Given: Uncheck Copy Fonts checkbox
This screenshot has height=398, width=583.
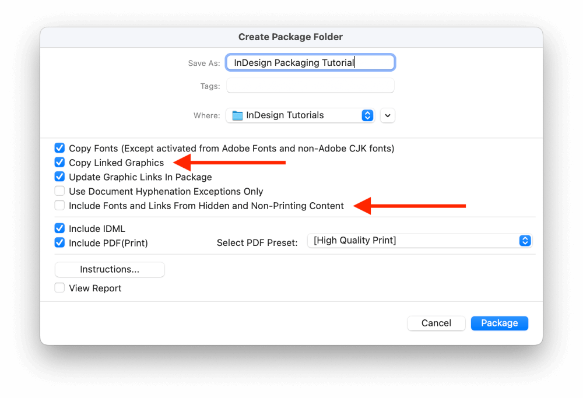Looking at the screenshot, I should coord(59,148).
